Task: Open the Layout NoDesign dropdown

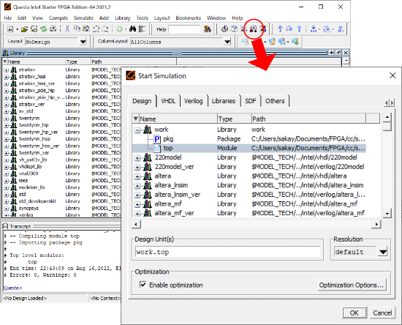Action: (x=83, y=42)
